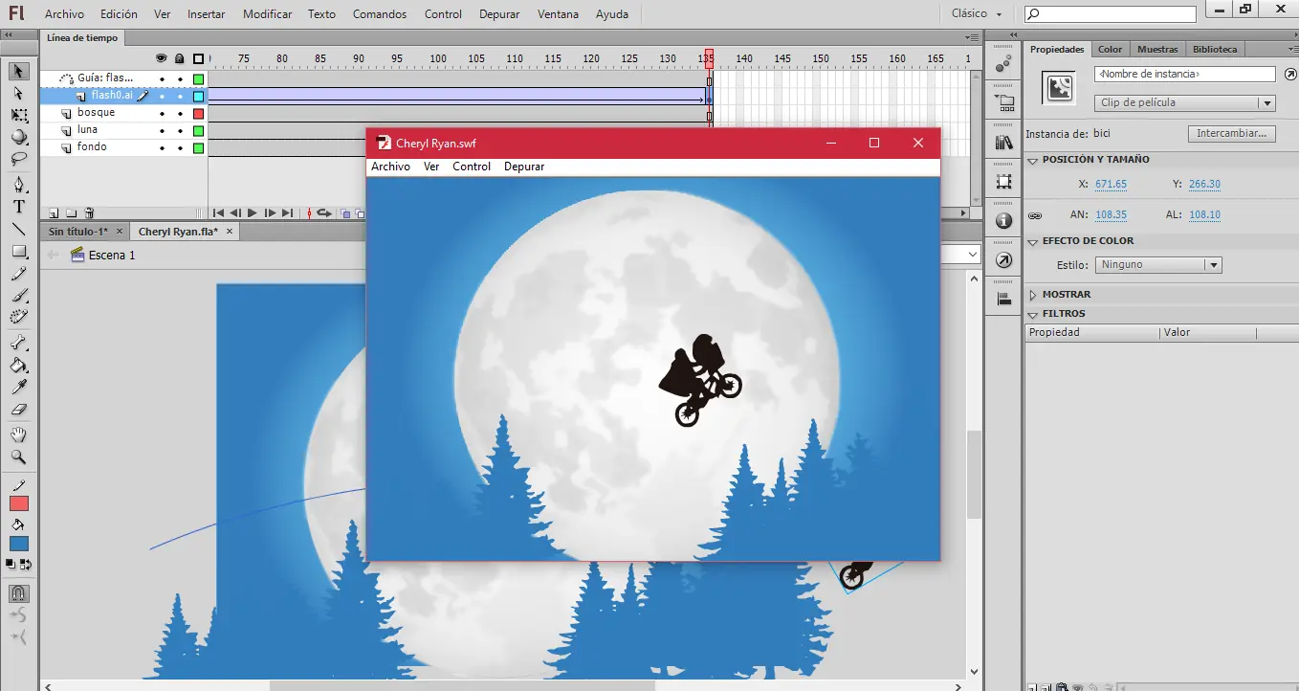This screenshot has height=691, width=1299.
Task: Open the stroke color red swatch
Action: pyautogui.click(x=19, y=503)
